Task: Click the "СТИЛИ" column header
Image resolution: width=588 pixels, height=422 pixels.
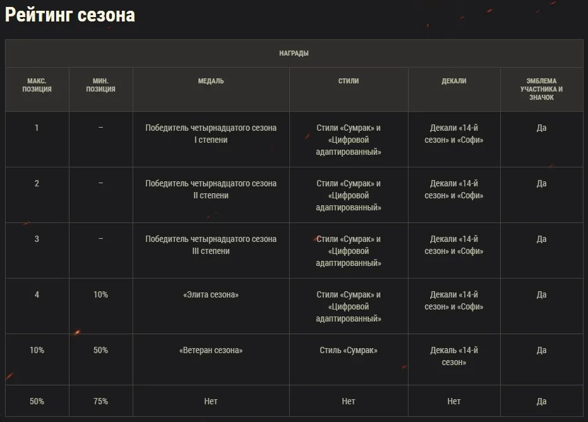Action: (349, 81)
